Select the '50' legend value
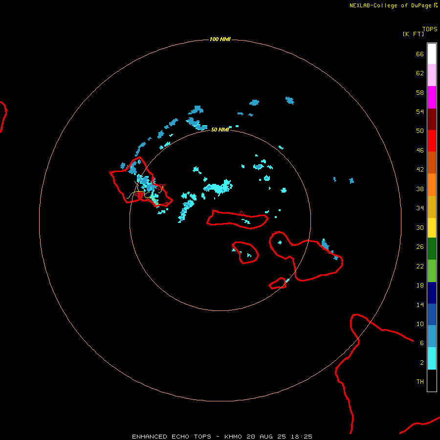440x440 pixels. [420, 131]
